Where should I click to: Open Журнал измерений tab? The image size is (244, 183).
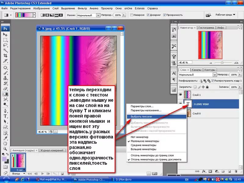tap(52, 150)
